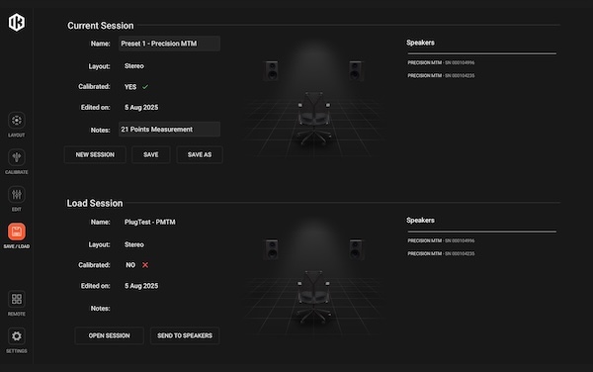Image resolution: width=593 pixels, height=372 pixels.
Task: Select second Precision MTM speaker in Load Session
Action: [x=441, y=253]
